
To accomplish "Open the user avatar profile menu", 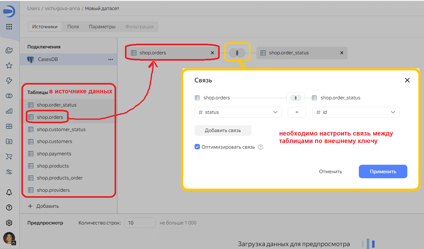I will 9,238.
